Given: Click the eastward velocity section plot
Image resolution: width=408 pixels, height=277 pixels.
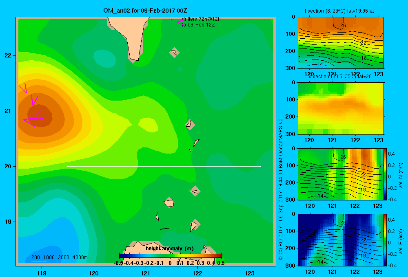Looking at the screenshot, I should click(341, 240).
